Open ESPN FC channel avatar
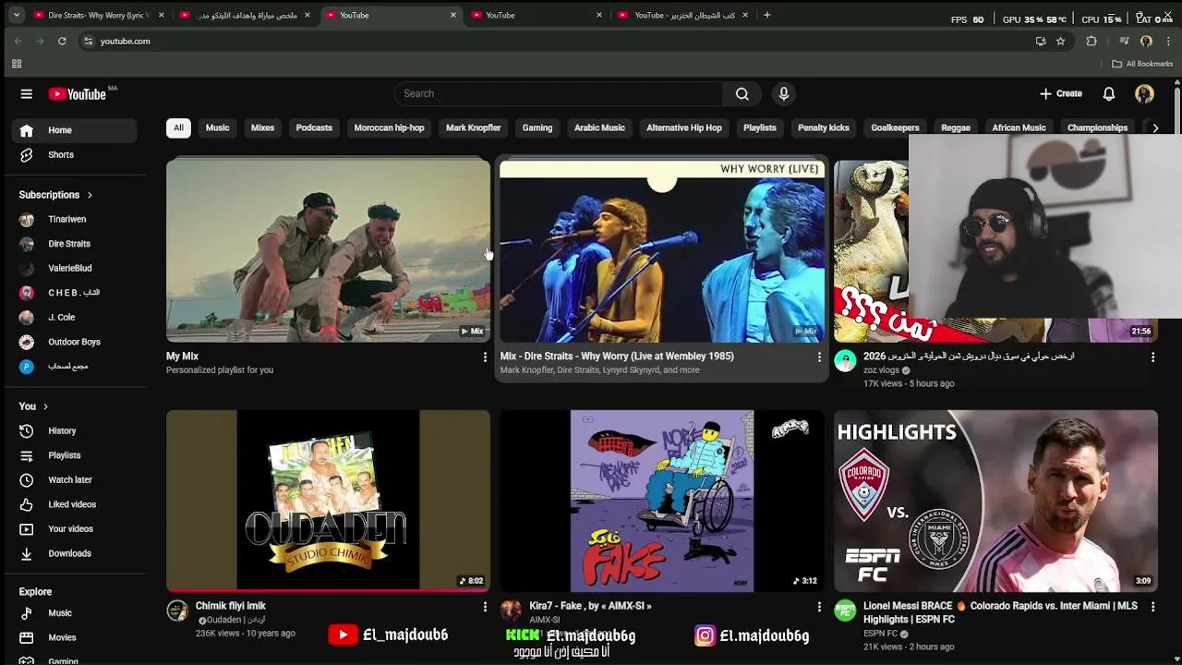 tap(845, 611)
